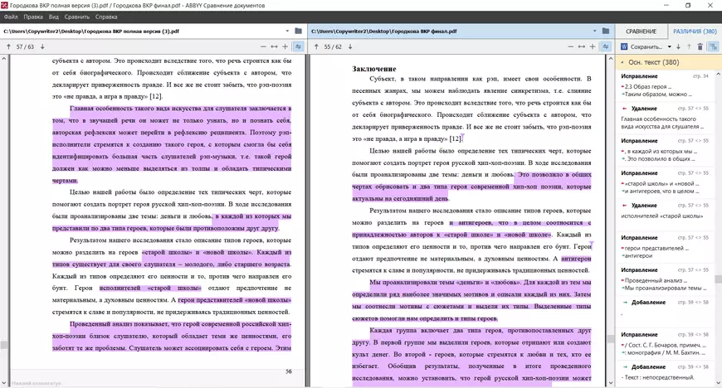
Task: Toggle the differences list view mode button
Action: [712, 46]
